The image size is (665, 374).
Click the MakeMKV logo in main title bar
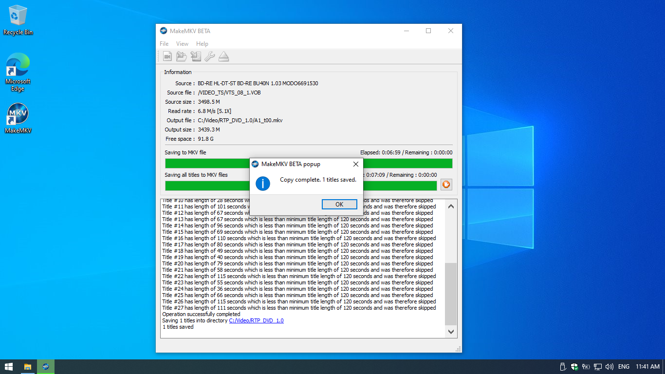click(164, 31)
